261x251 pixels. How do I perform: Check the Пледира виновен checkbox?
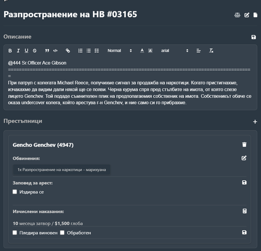coord(15,233)
